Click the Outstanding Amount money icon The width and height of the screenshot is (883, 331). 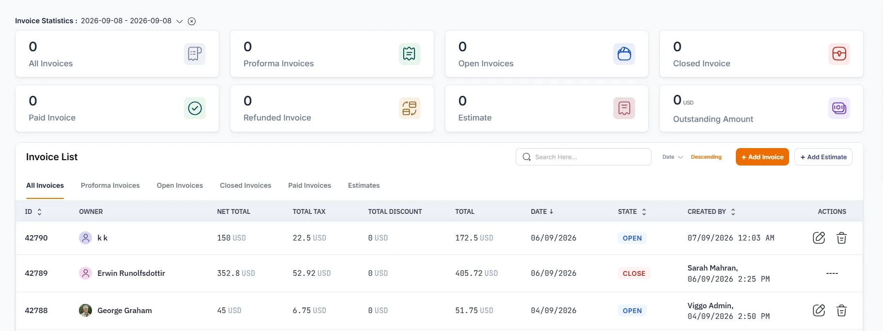pos(839,108)
